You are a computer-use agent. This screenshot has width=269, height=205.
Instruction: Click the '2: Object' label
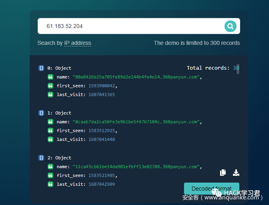coord(59,158)
